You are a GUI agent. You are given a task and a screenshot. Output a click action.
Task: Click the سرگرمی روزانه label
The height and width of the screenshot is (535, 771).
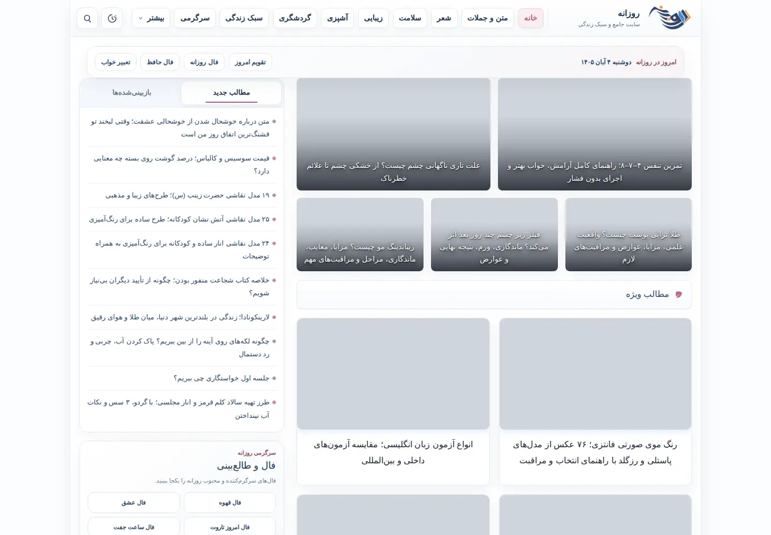coord(256,453)
